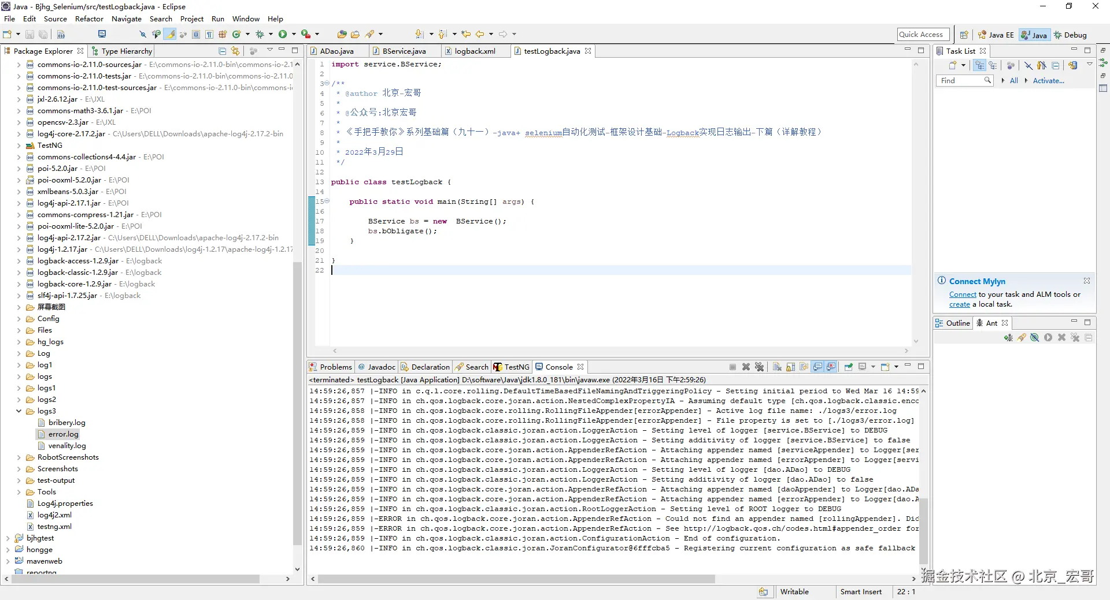The image size is (1110, 600).
Task: Collapse the logs3 folder
Action: 18,411
